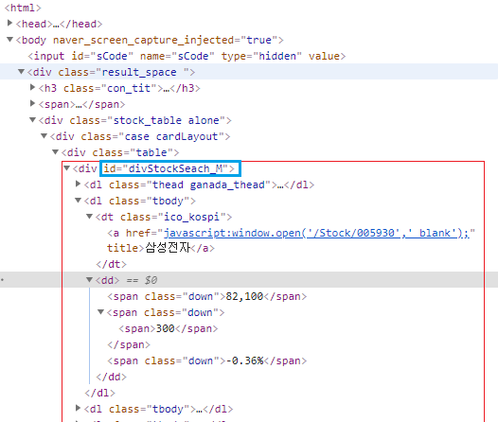
Task: Click the closing </span> tag line
Action: (x=129, y=345)
